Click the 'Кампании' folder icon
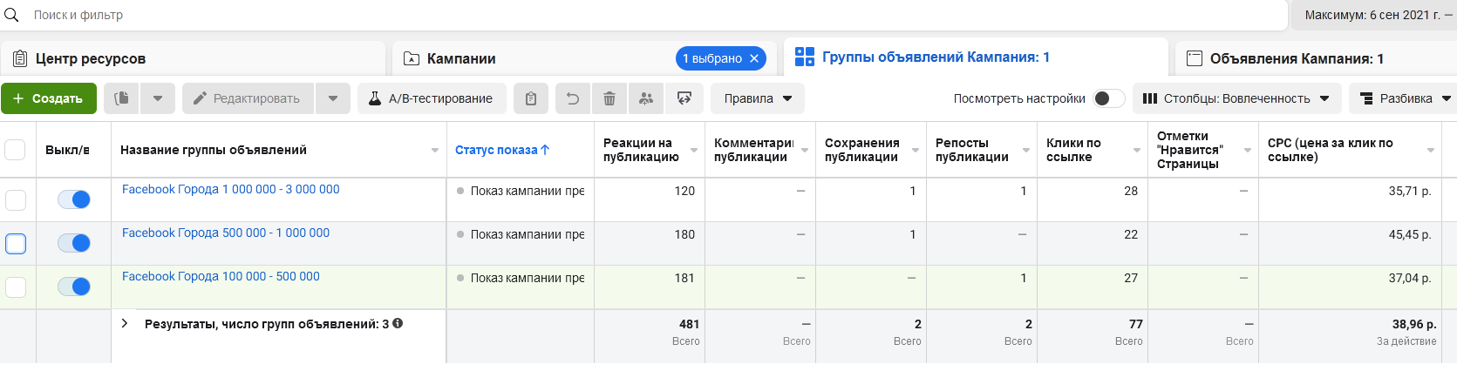 click(x=412, y=58)
